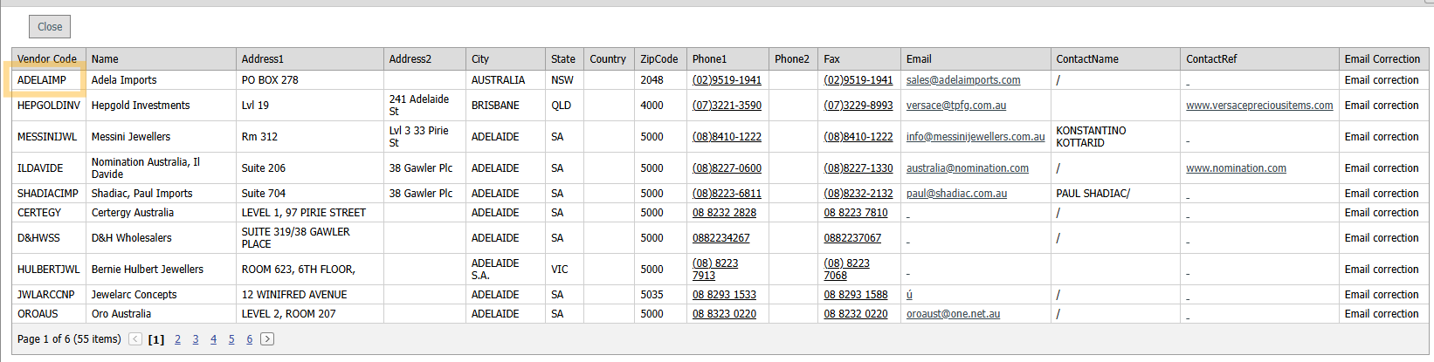Go to next page arrow in pager

pyautogui.click(x=267, y=339)
